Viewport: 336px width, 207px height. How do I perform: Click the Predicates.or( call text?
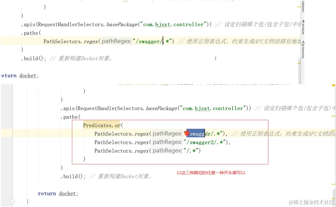click(103, 125)
